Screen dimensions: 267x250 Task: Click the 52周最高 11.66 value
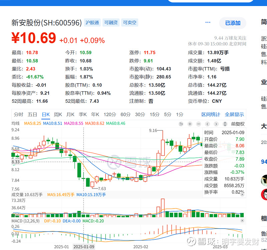(x=42, y=101)
